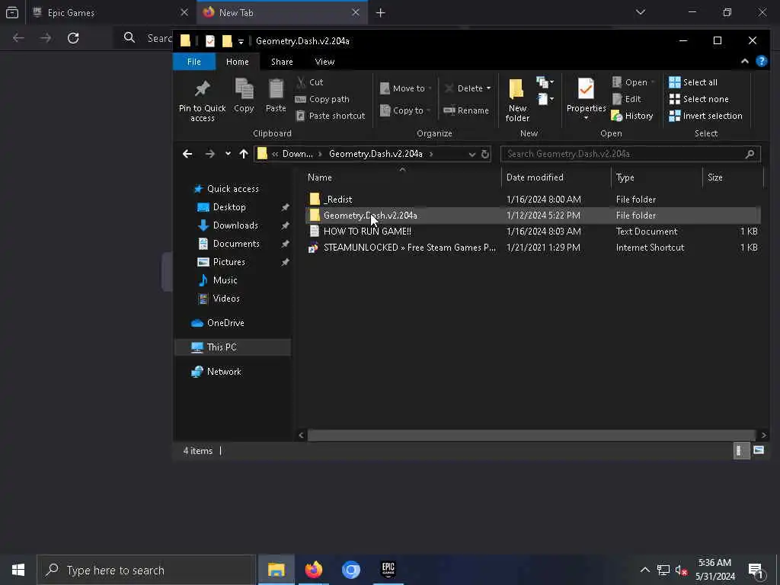The height and width of the screenshot is (585, 780).
Task: Switch to the Epic Games browser tab
Action: click(x=110, y=12)
